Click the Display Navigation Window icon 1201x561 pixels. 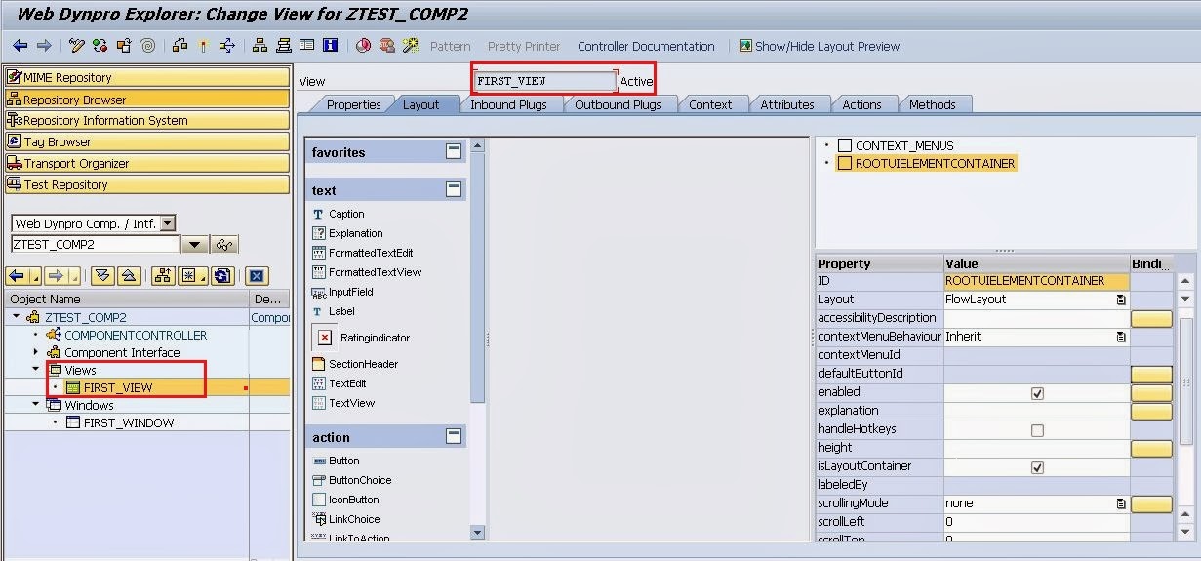[284, 46]
